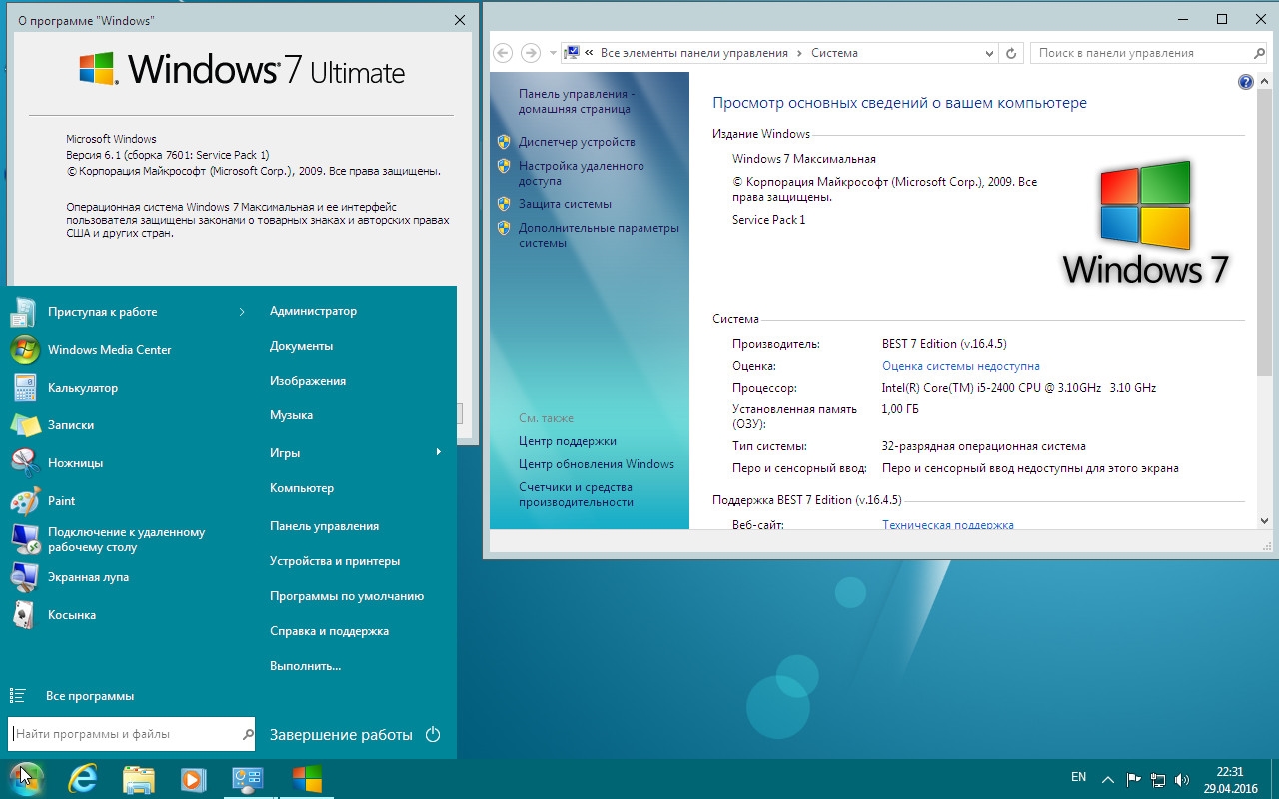Launch Internet Explorer from the taskbar
1279x799 pixels.
point(83,778)
